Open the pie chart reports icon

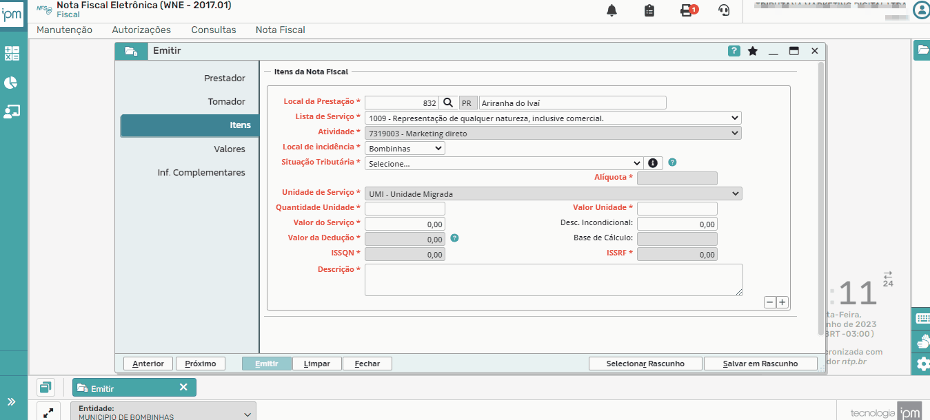coord(11,83)
